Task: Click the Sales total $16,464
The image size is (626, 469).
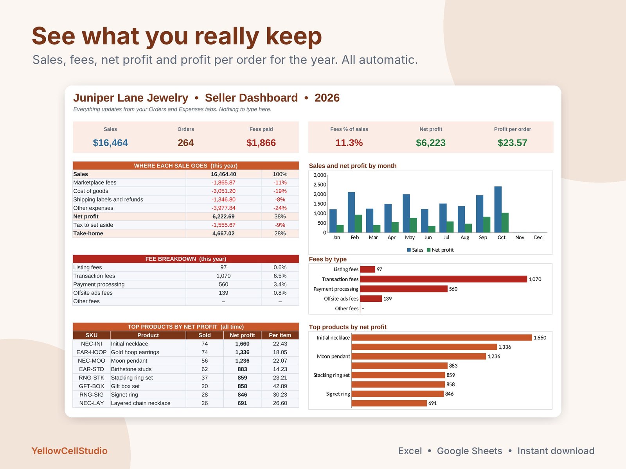Action: [110, 143]
